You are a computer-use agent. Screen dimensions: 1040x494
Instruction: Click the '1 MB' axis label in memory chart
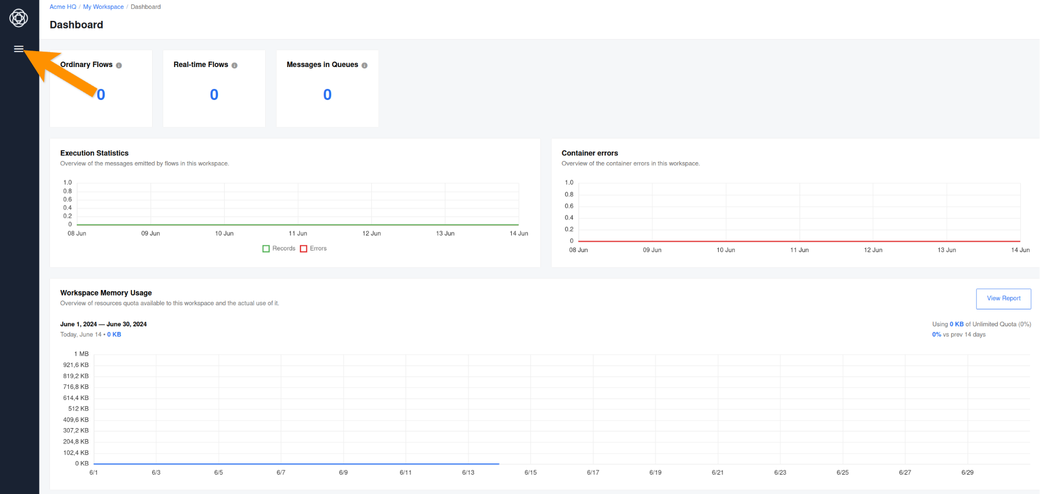[81, 354]
